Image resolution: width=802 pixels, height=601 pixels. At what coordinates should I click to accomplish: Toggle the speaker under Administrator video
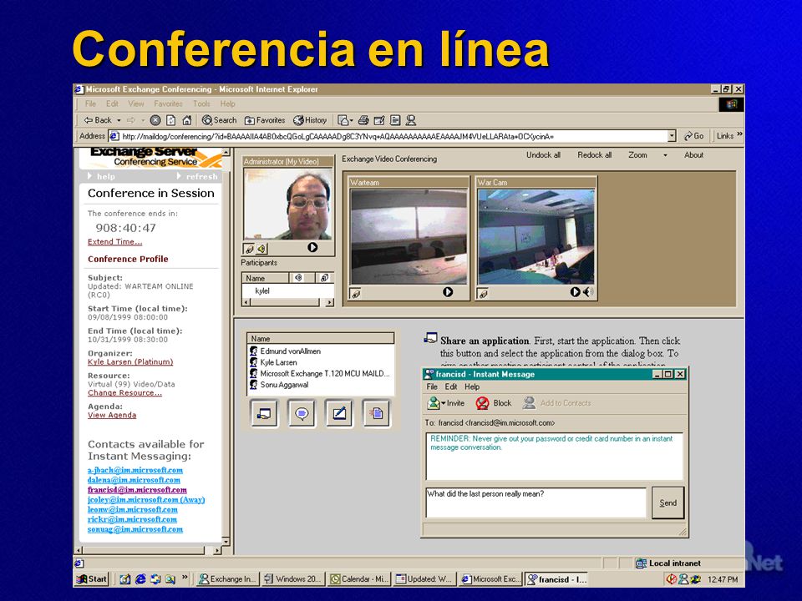pyautogui.click(x=261, y=249)
